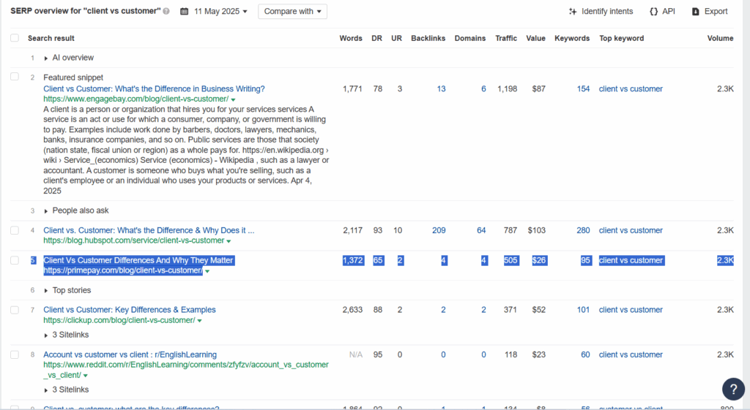
Task: Click keywords count 101 for clickup
Action: click(x=583, y=310)
